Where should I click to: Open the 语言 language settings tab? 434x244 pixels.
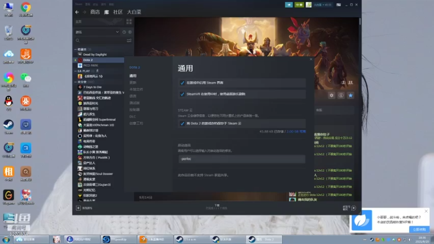tap(133, 96)
